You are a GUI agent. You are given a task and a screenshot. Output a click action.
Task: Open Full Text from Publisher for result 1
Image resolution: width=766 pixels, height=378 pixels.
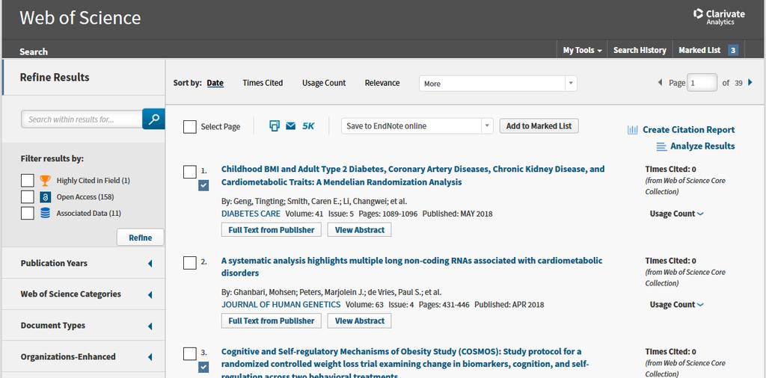pos(271,230)
